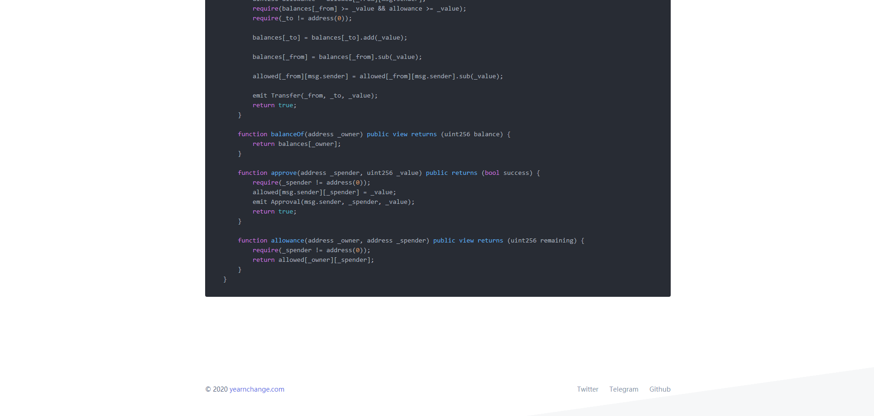Screen dimensions: 874x416
Task: Click the 'allowed[msg.sender][_spender] = _value;' line
Action: (x=324, y=192)
